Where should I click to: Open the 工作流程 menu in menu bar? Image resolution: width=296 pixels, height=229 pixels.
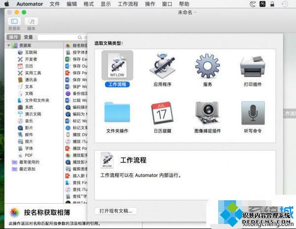[x=128, y=4]
